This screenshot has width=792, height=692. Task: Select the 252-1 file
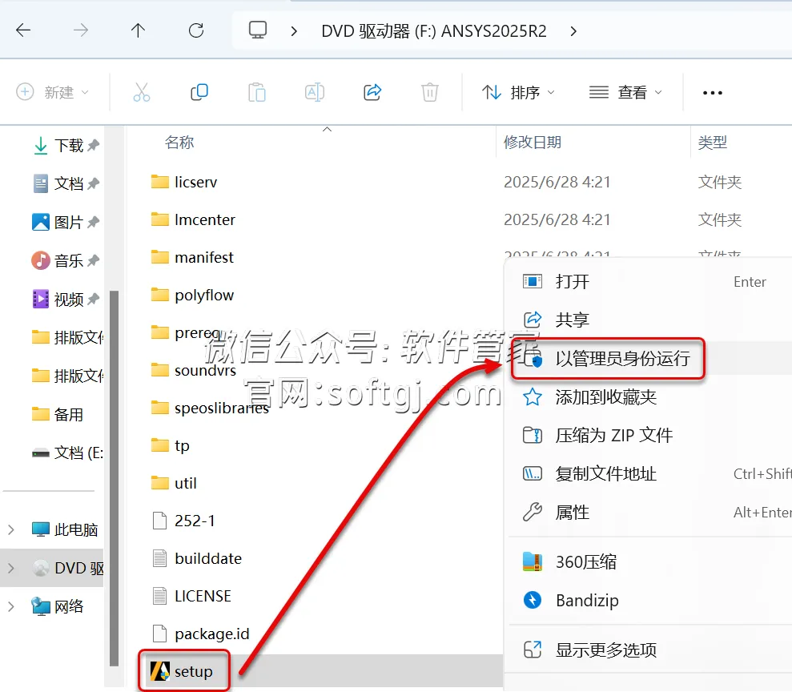pos(183,521)
